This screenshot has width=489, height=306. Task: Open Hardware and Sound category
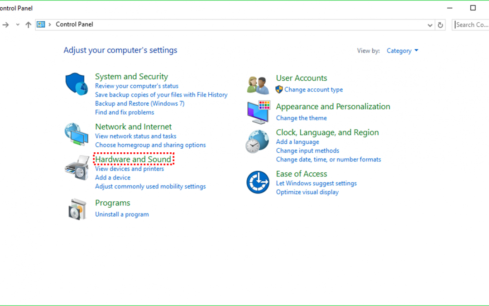[133, 159]
